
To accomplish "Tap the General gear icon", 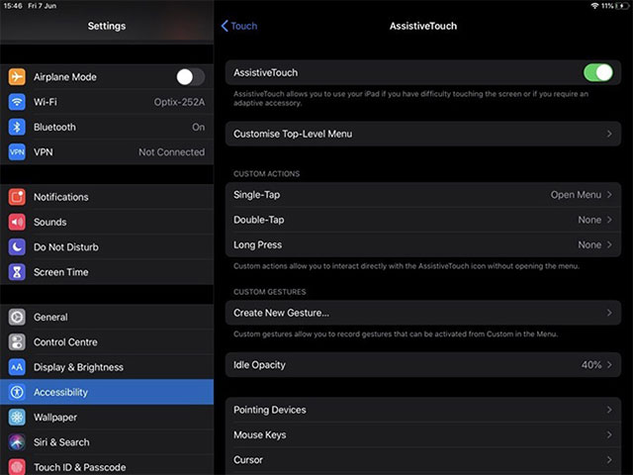I will coord(17,317).
